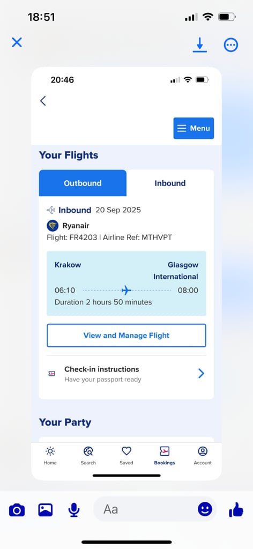Tap the microphone voice message icon
Viewport: 253px width, 549px height.
(x=73, y=510)
